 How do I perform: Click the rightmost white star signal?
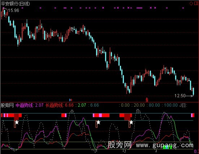tap(131, 123)
